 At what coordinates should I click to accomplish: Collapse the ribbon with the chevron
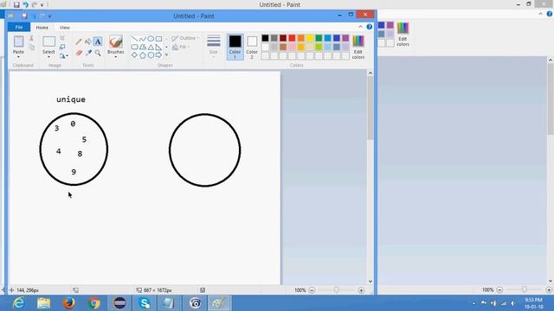point(360,27)
